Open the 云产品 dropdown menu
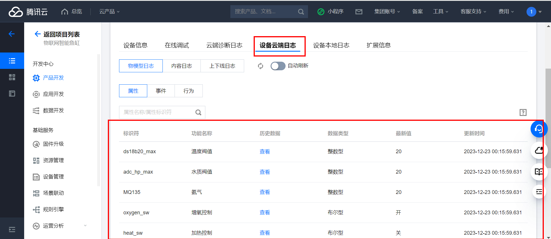Screen dimensions: 551x239 click(109, 11)
